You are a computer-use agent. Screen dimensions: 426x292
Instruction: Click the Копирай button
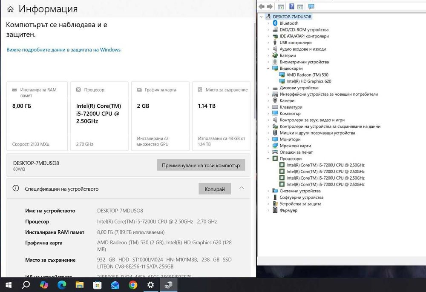[x=215, y=189]
